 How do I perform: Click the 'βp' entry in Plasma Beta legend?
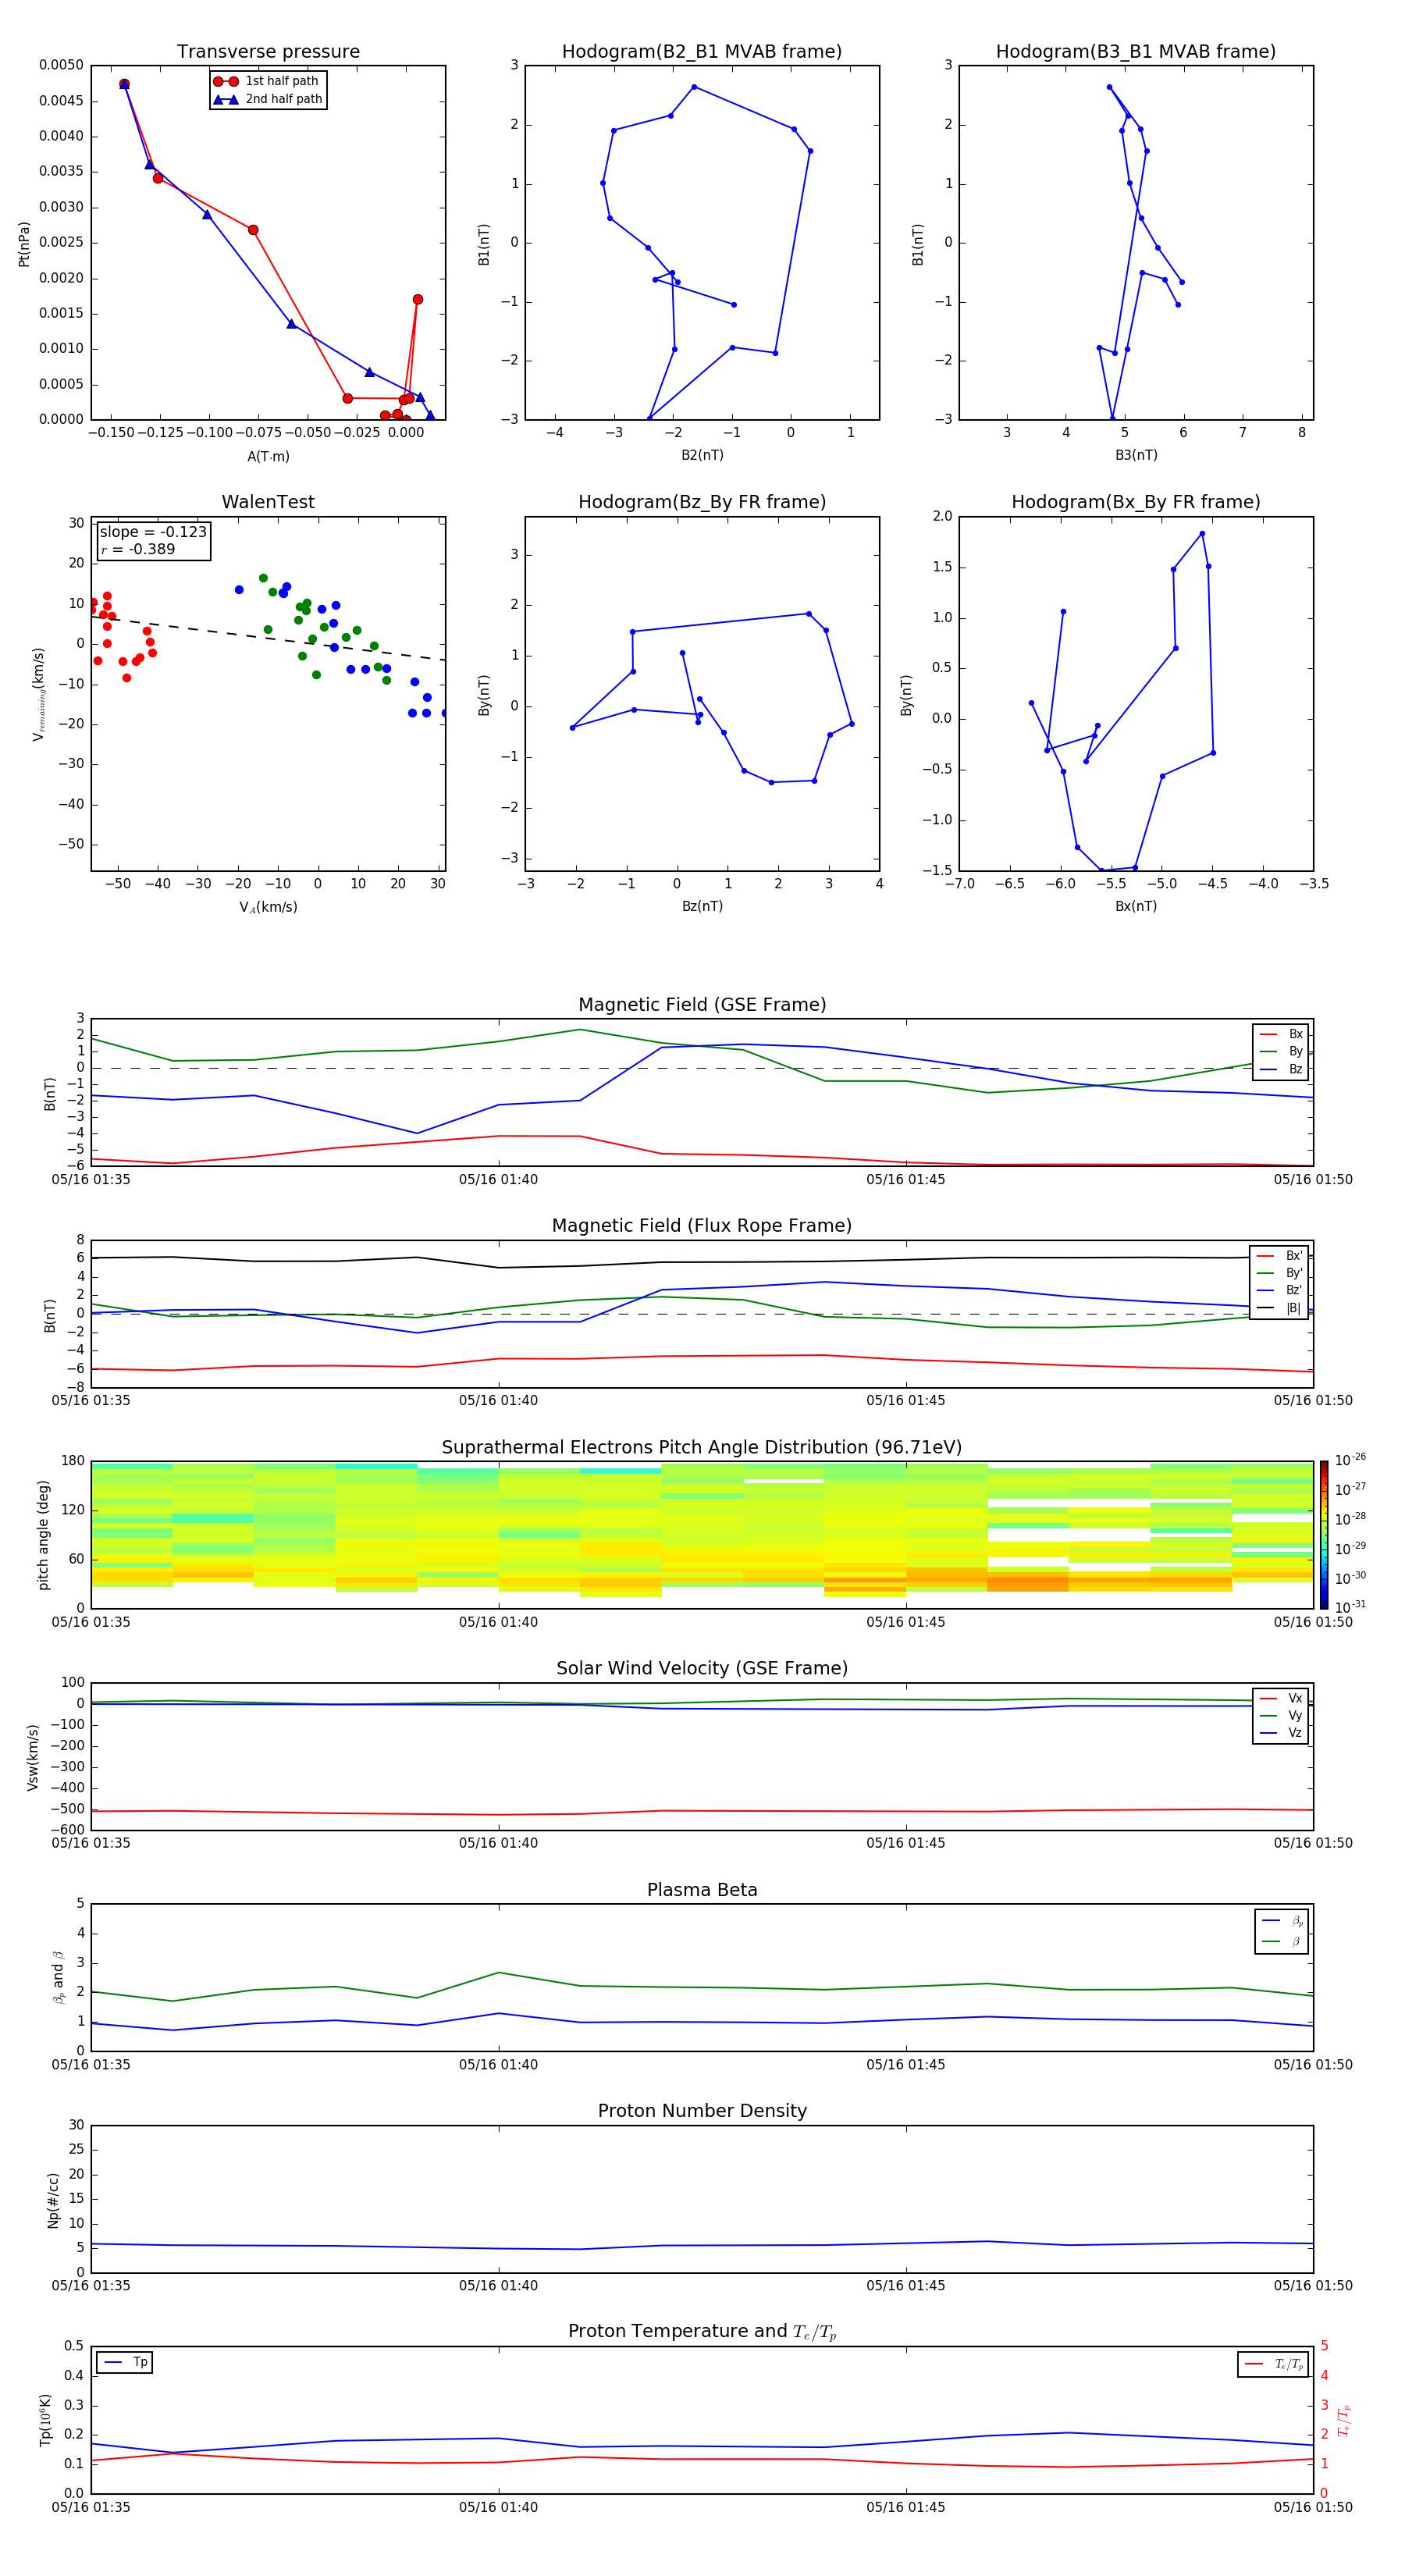(x=1282, y=1921)
